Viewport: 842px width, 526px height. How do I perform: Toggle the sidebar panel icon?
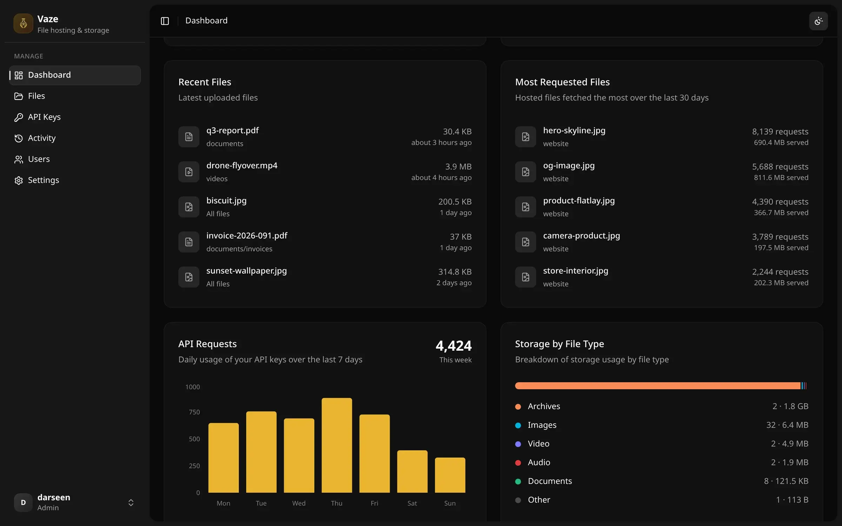(165, 21)
